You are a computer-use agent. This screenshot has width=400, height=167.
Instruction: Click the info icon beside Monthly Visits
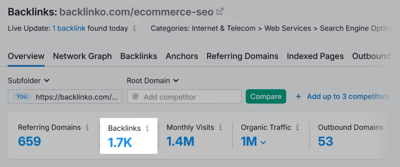coord(220,127)
